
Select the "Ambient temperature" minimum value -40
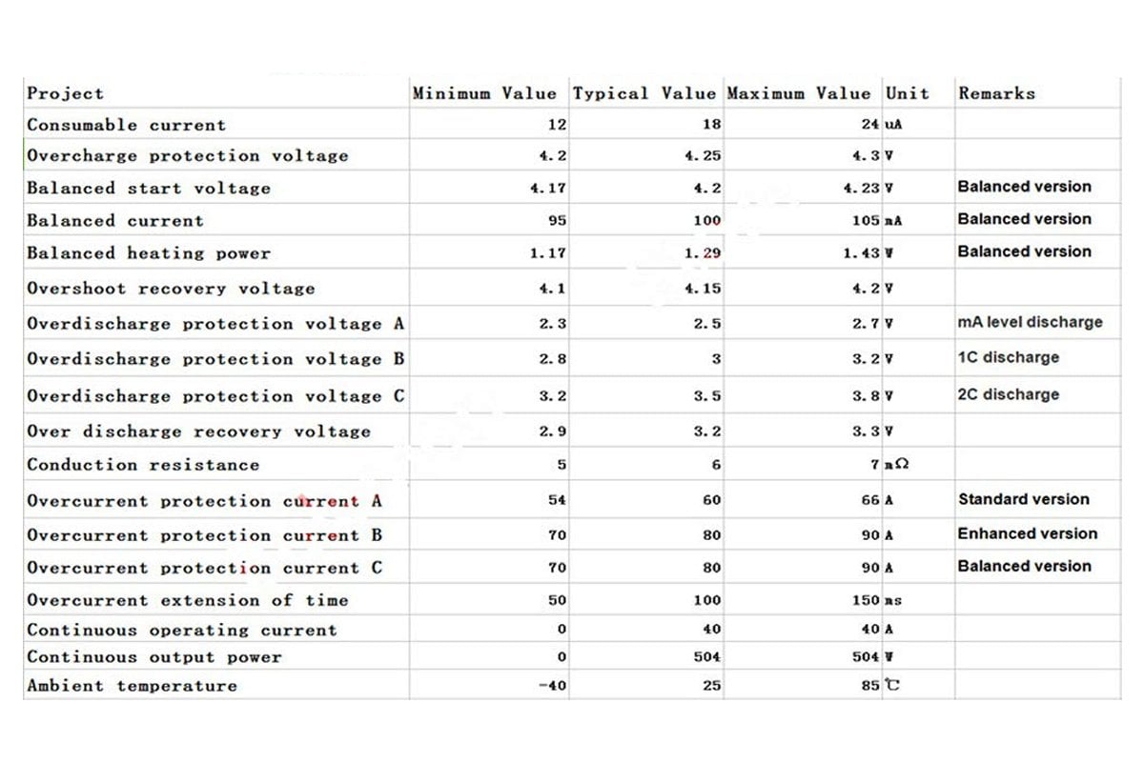pyautogui.click(x=552, y=686)
